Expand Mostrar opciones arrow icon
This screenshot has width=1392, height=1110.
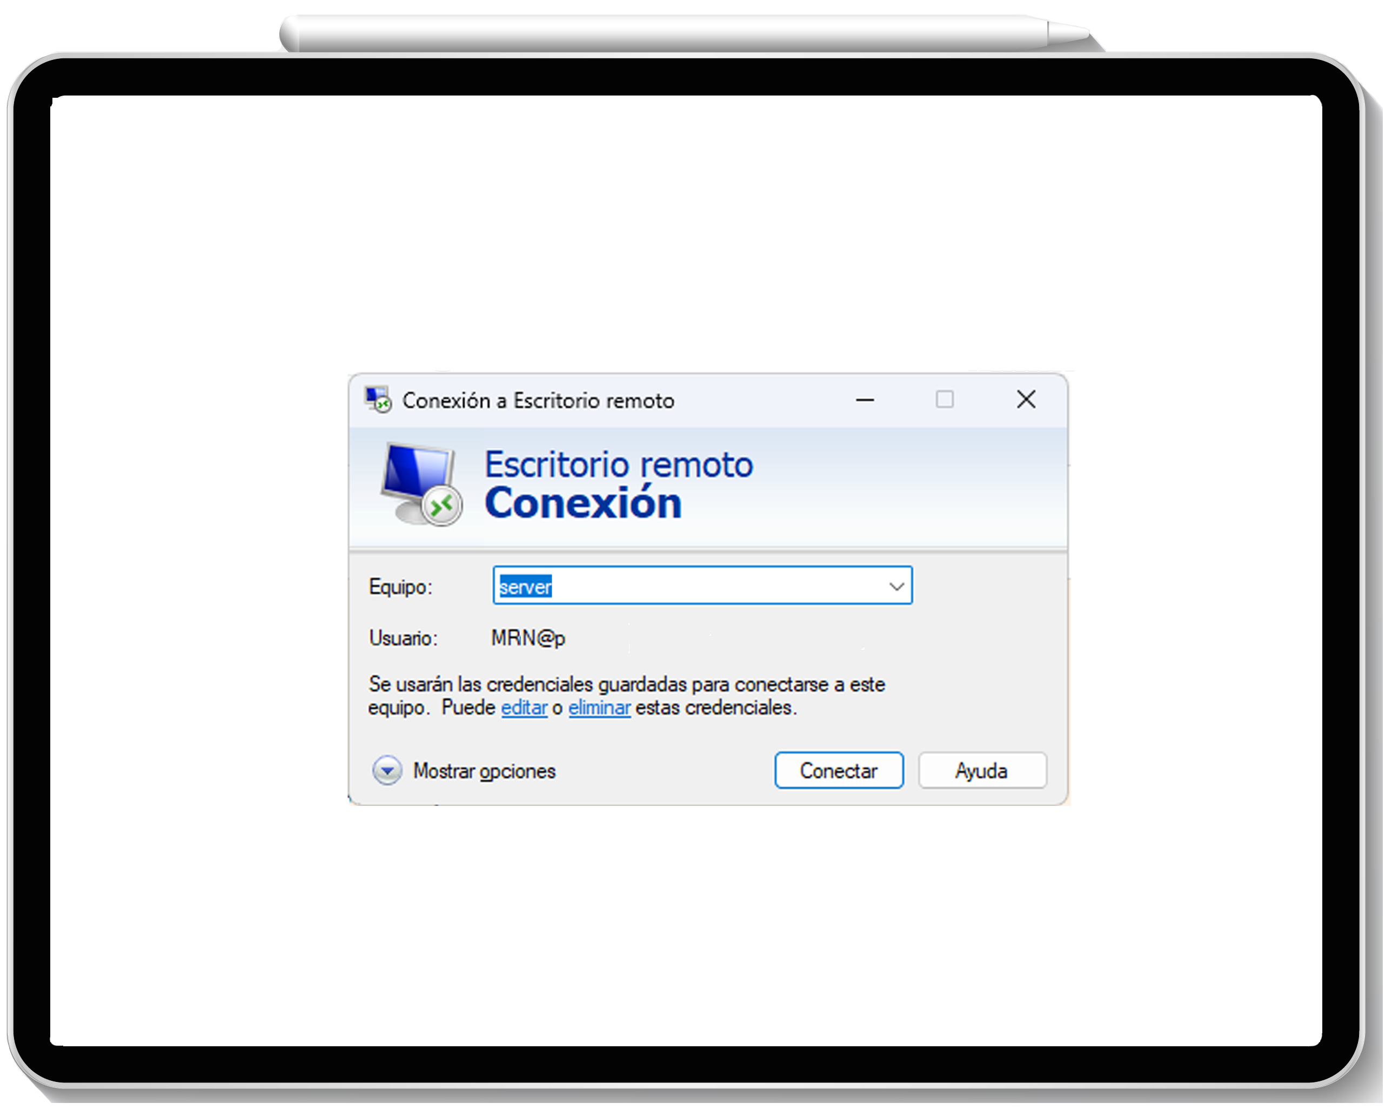(x=387, y=771)
